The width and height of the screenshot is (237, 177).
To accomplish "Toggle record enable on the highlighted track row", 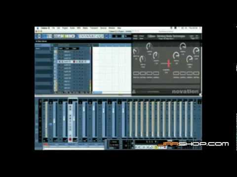I will coord(74,61).
